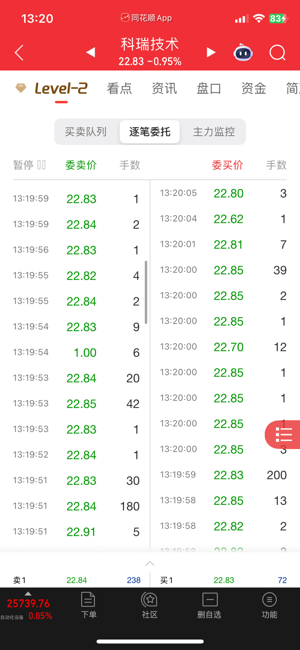Switch to the 盘口 tab
The height and width of the screenshot is (650, 300).
[209, 88]
